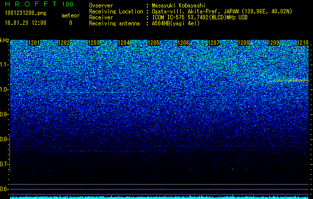313x199 pixels.
Task: Click the 1201 time marker
Action: pyautogui.click(x=34, y=43)
